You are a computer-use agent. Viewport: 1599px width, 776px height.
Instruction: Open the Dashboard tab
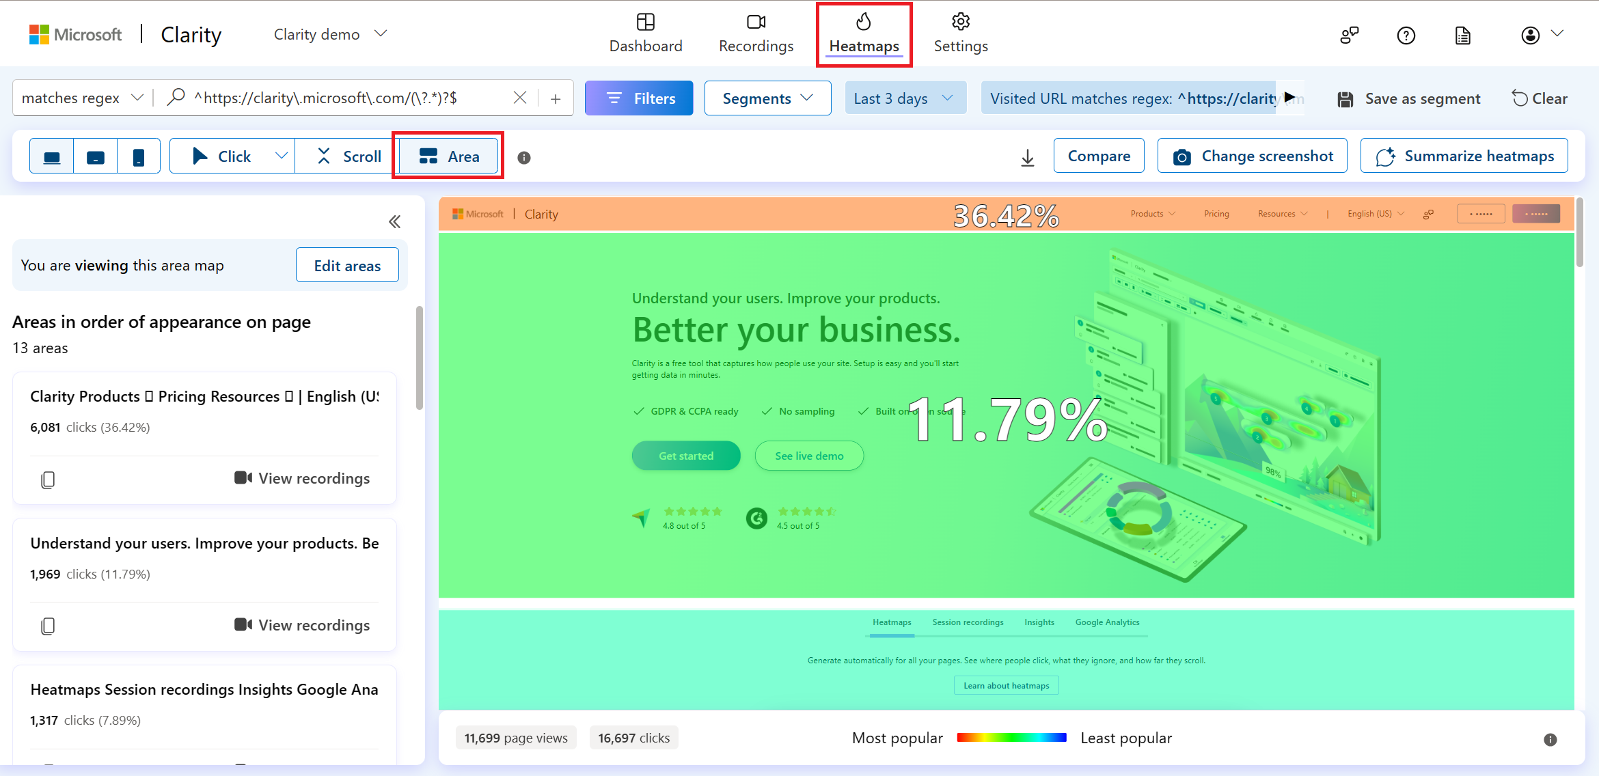click(x=646, y=33)
